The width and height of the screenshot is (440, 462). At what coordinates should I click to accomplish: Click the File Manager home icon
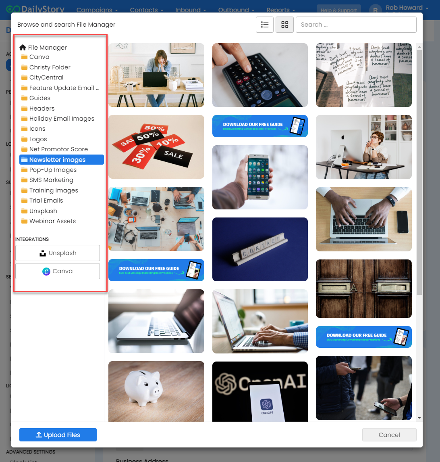click(23, 48)
